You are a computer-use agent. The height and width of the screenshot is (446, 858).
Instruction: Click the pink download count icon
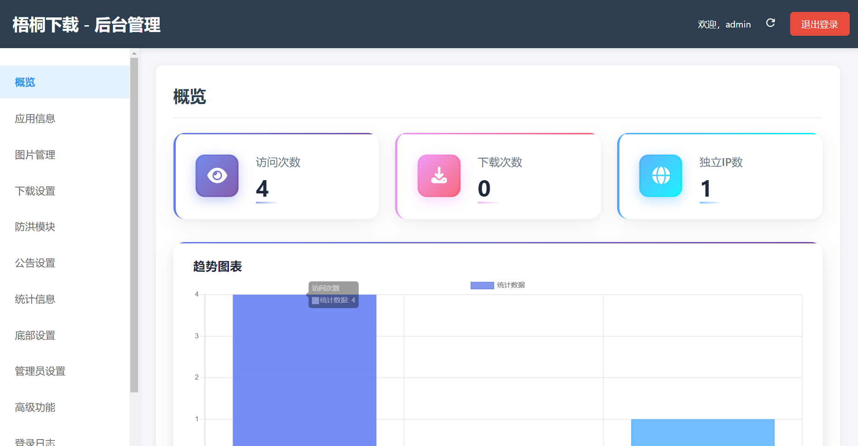(439, 176)
